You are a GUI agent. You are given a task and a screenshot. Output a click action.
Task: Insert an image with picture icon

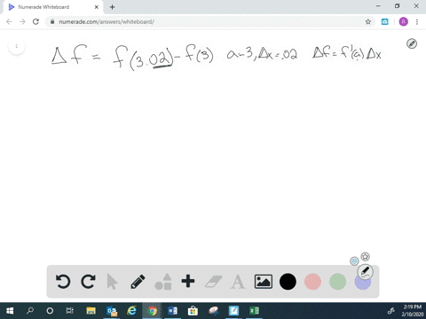[264, 282]
